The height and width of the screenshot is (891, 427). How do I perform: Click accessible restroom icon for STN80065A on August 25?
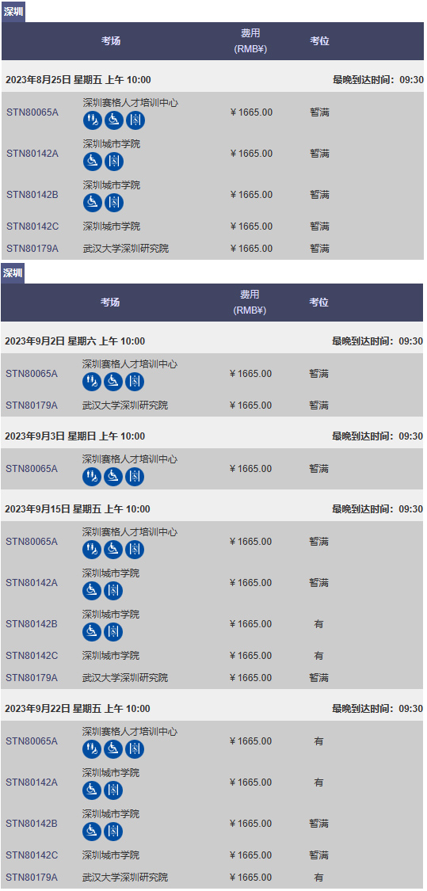[93, 120]
